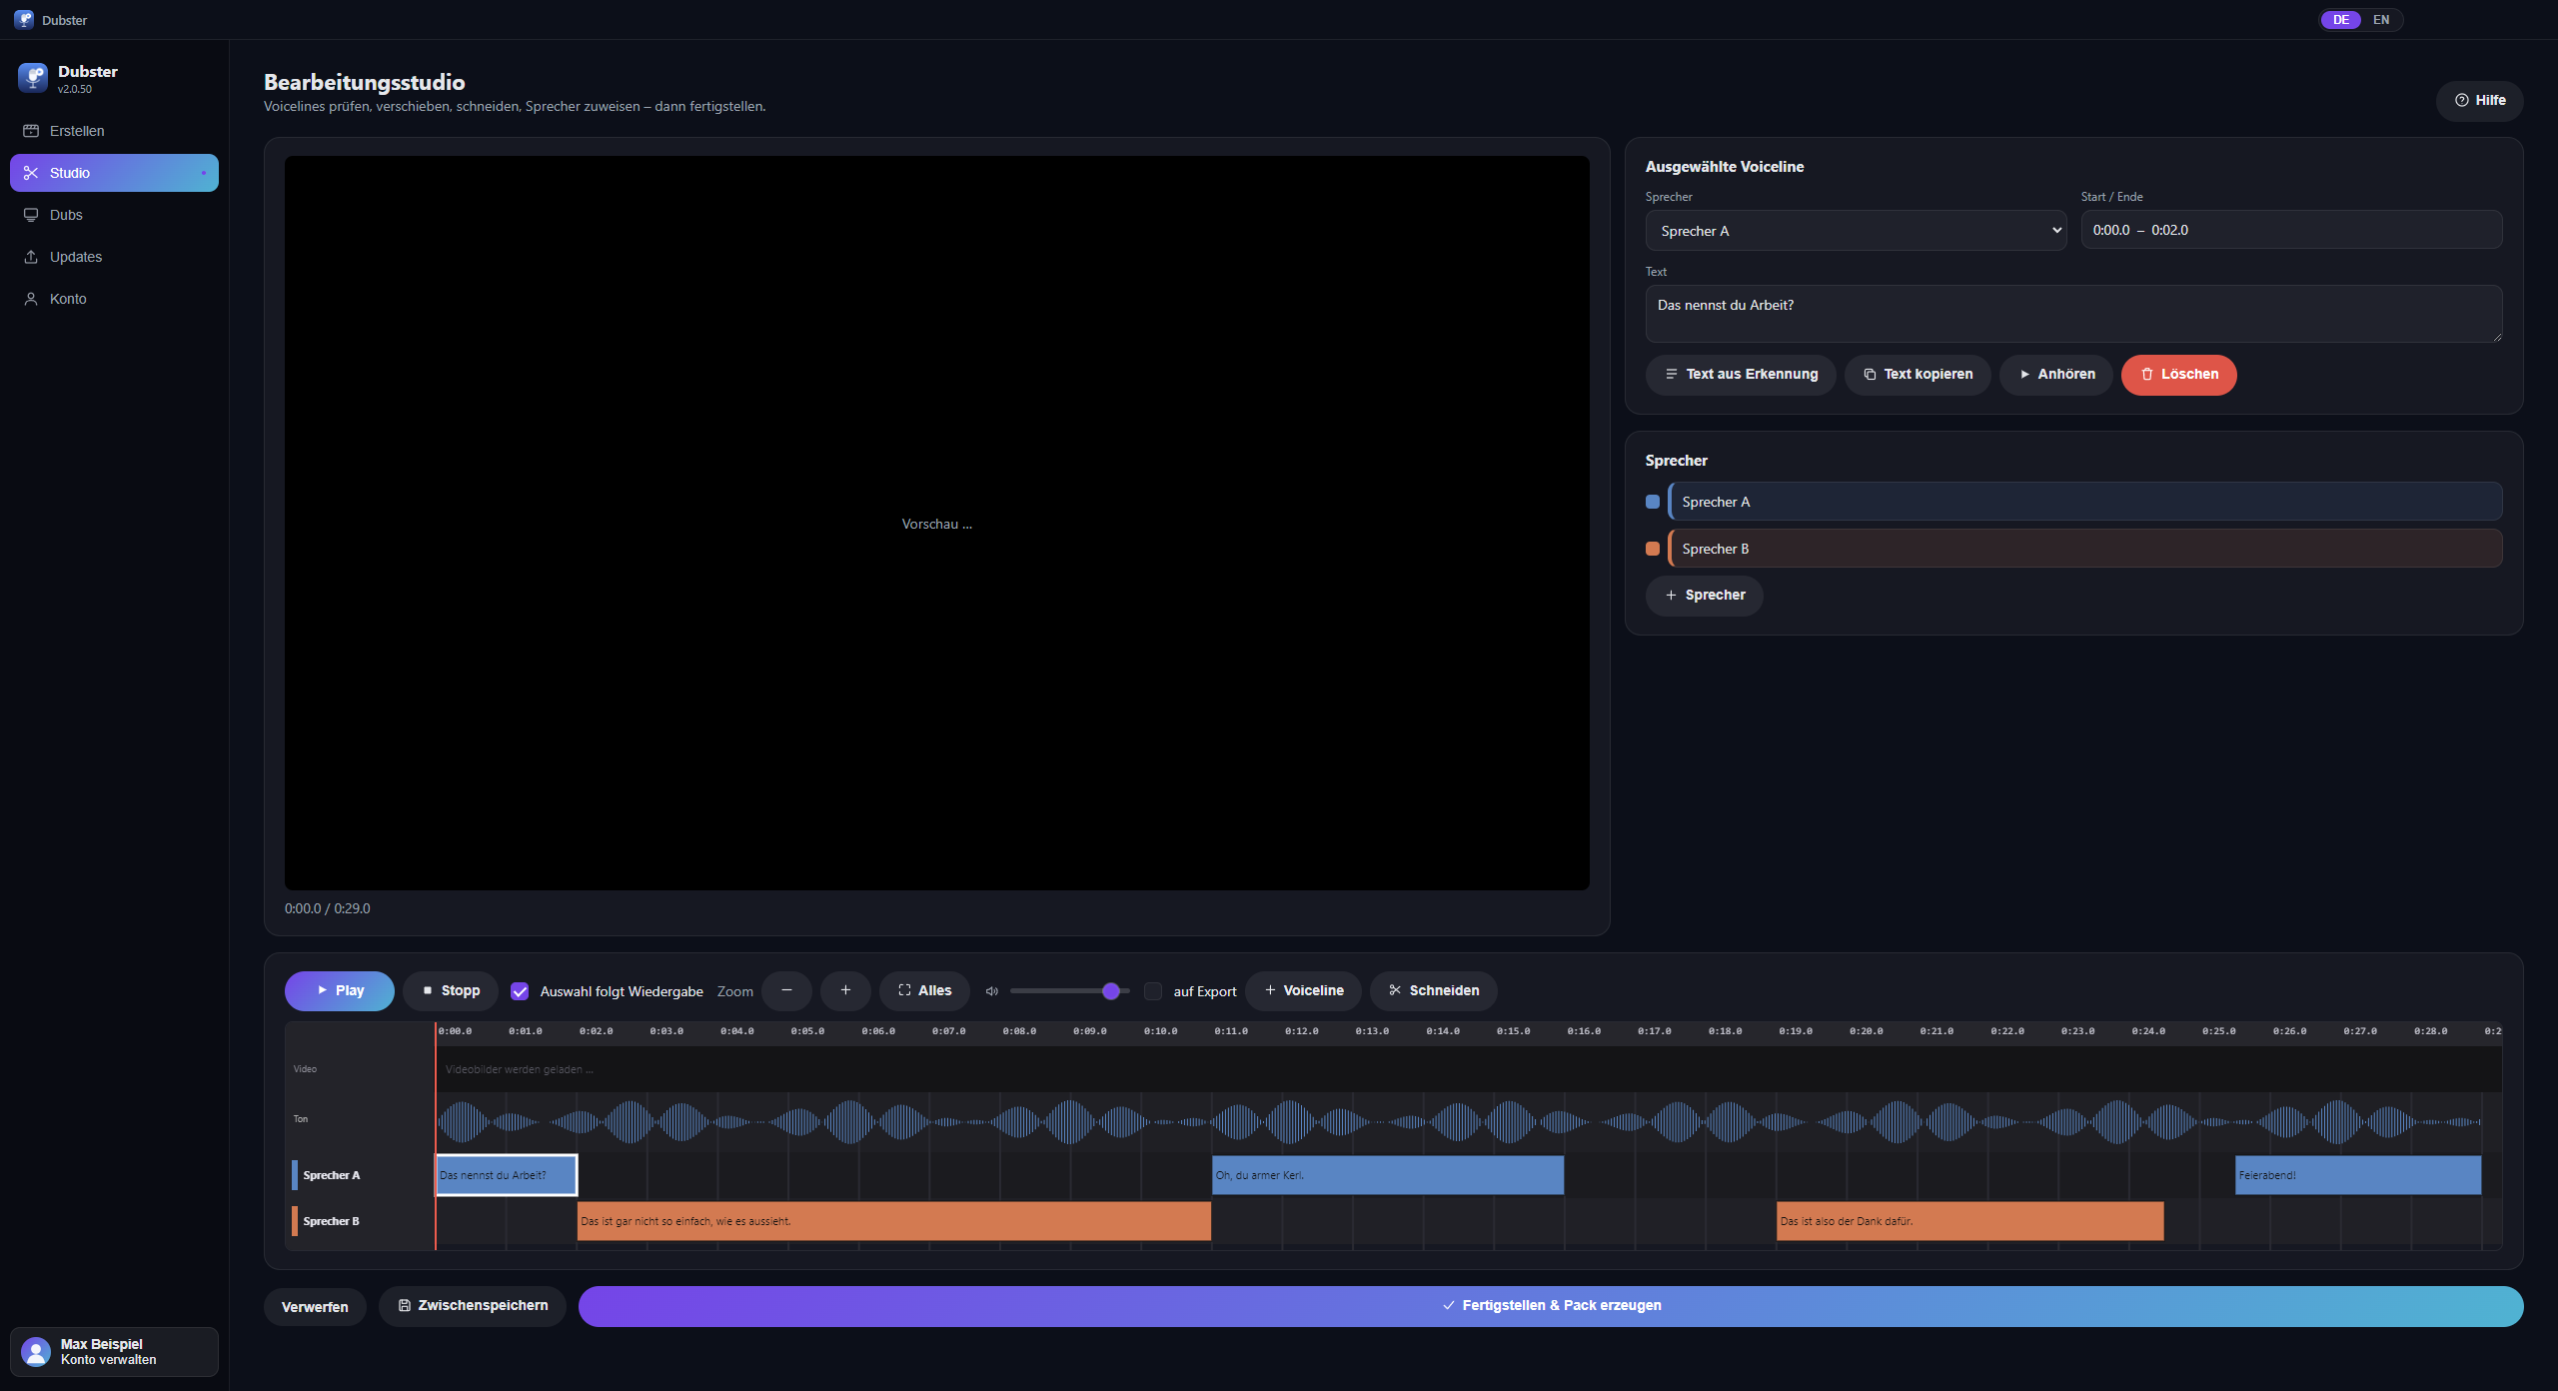The height and width of the screenshot is (1391, 2558).
Task: Open the Sprecher dropdown for the voiceline
Action: (x=1856, y=231)
